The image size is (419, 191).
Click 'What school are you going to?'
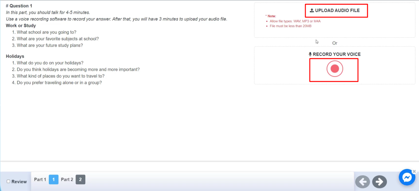pos(47,32)
